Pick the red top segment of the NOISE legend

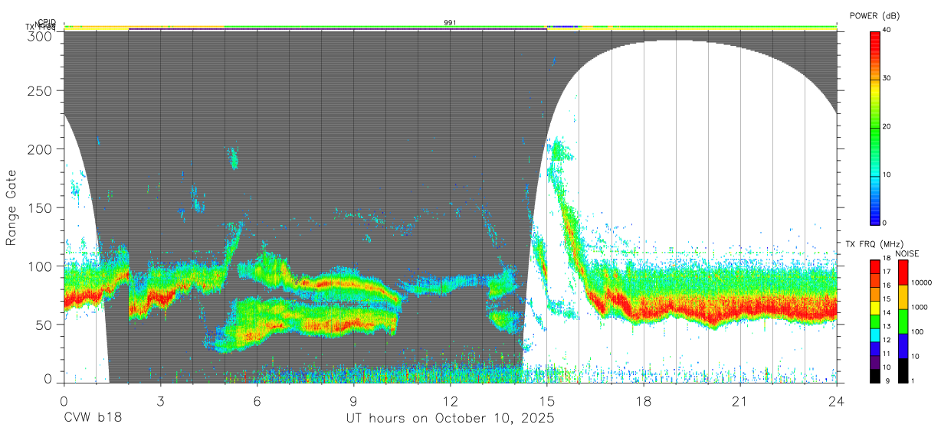[903, 272]
